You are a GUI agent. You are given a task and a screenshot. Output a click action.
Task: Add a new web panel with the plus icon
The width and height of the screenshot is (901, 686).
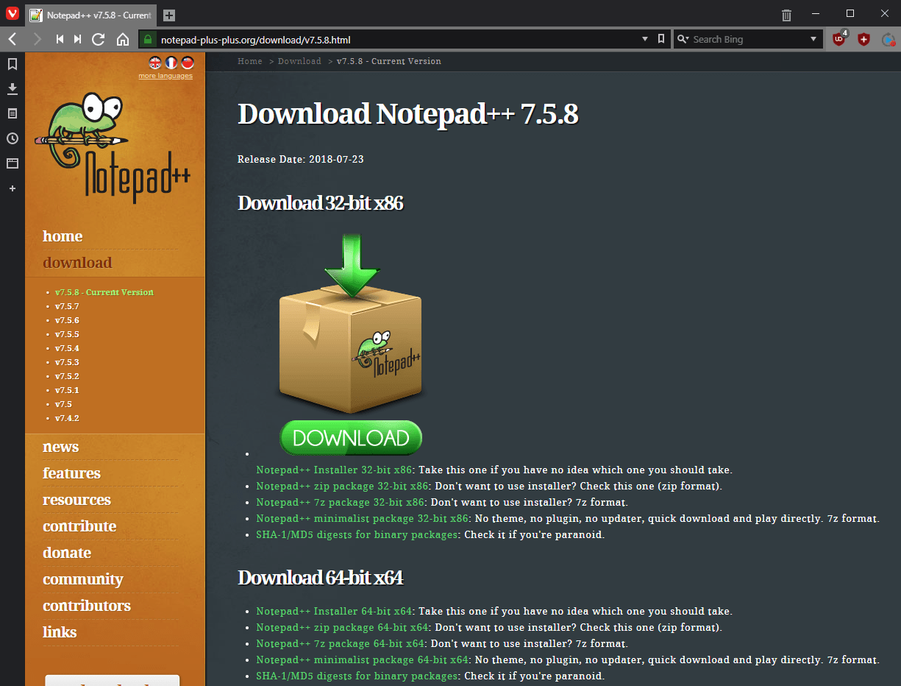pos(12,188)
